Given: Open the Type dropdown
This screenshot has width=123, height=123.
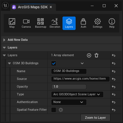Looking at the screenshot, I should 77,94.
